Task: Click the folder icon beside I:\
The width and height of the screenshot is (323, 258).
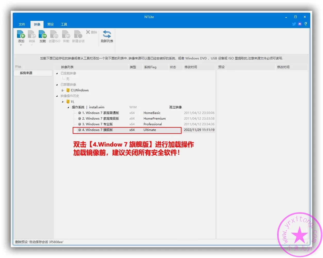Action: tap(68, 102)
